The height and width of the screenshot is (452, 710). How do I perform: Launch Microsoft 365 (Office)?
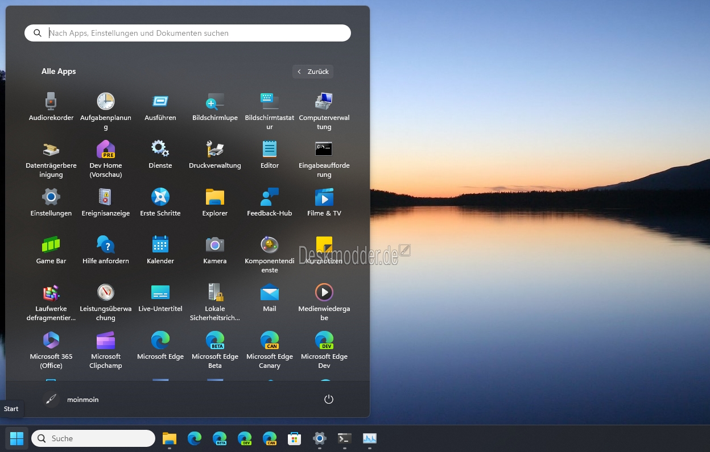click(51, 350)
